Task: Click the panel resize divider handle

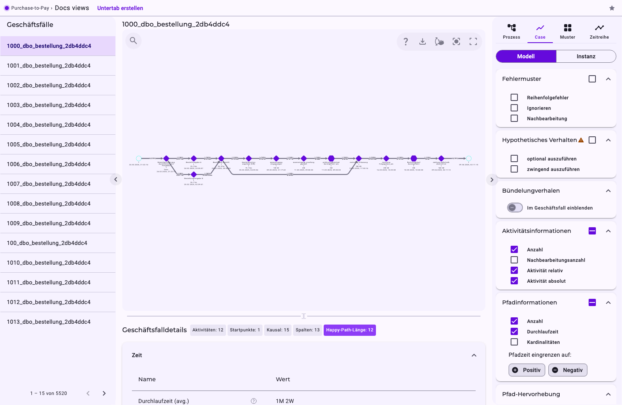Action: tap(304, 316)
